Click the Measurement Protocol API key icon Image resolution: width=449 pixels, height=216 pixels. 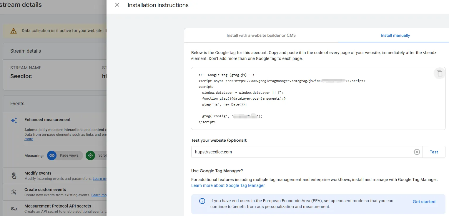(x=14, y=209)
